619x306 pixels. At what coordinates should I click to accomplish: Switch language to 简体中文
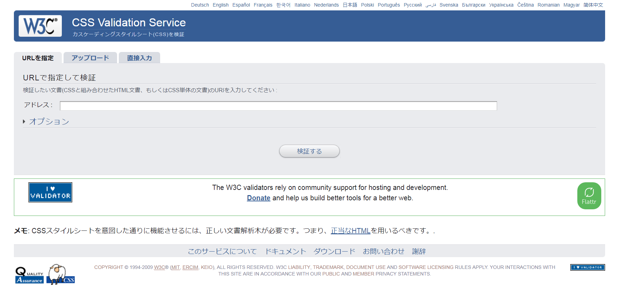coord(593,5)
